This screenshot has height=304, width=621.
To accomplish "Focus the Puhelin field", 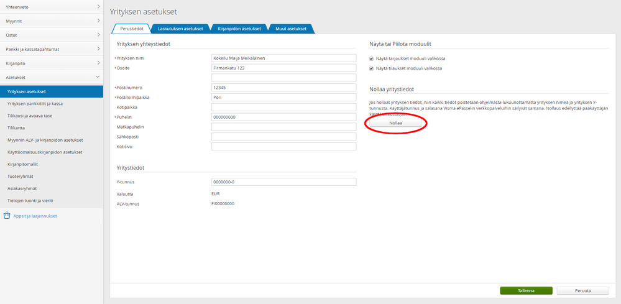I will click(x=283, y=117).
